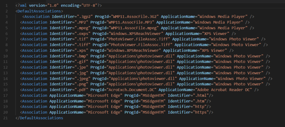Click "Applications\photoviewer.dll" on the .png line
The height and width of the screenshot is (127, 285).
140,84
